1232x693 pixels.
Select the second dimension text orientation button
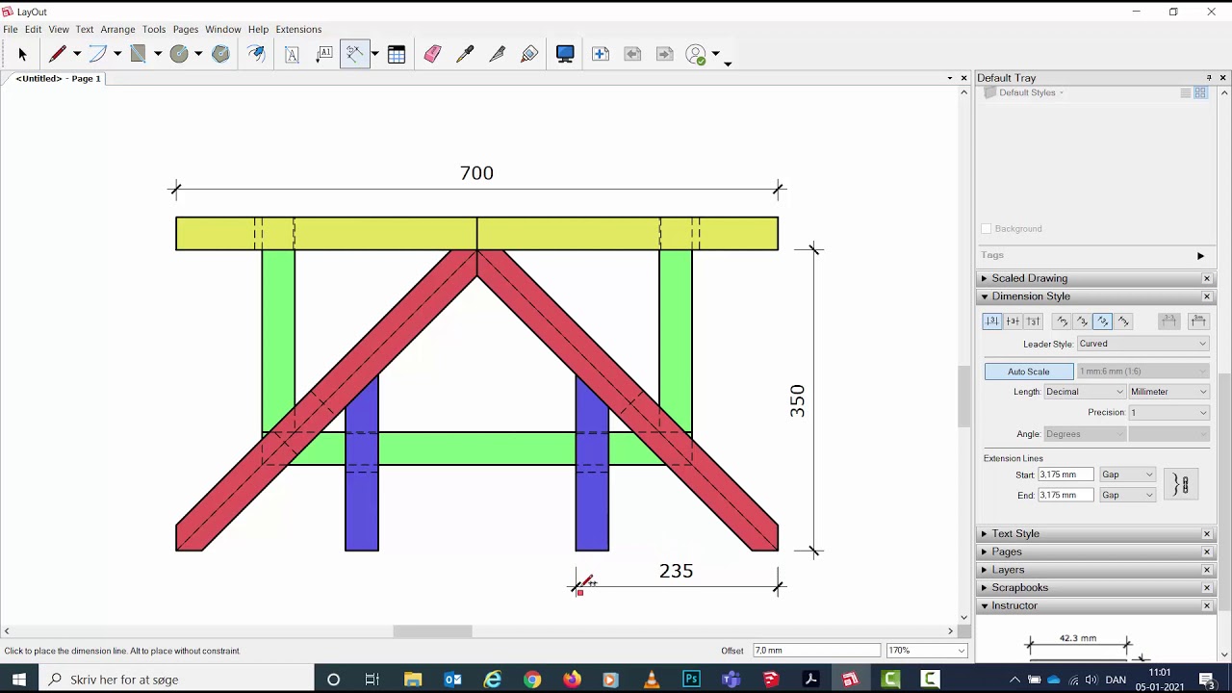tap(1082, 321)
